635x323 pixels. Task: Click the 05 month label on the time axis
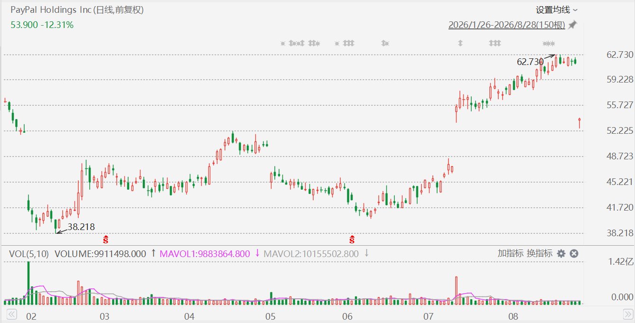pos(271,315)
